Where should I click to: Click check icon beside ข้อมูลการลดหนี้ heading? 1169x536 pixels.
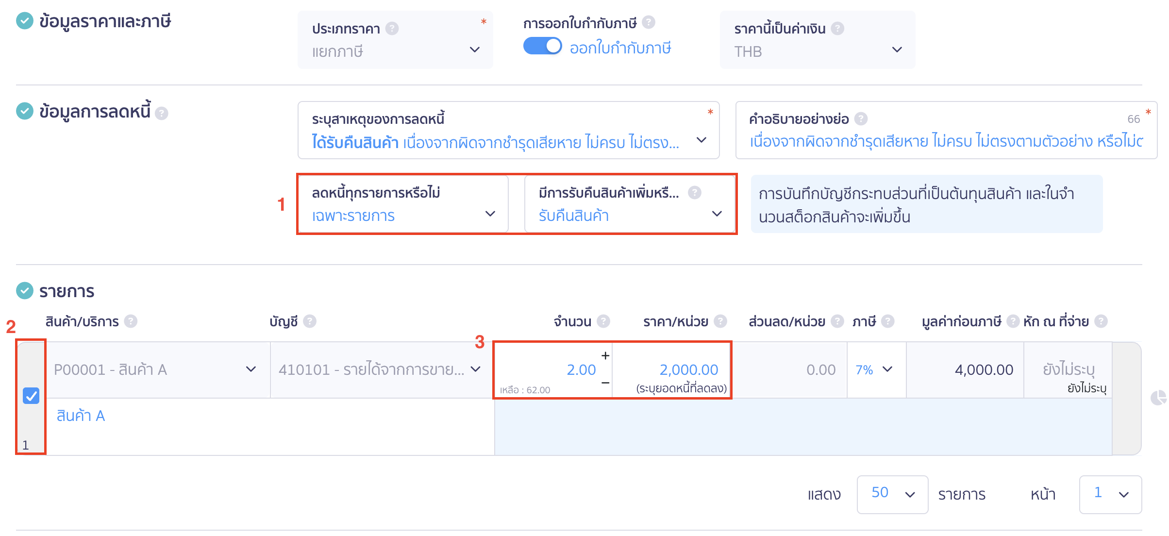point(25,111)
